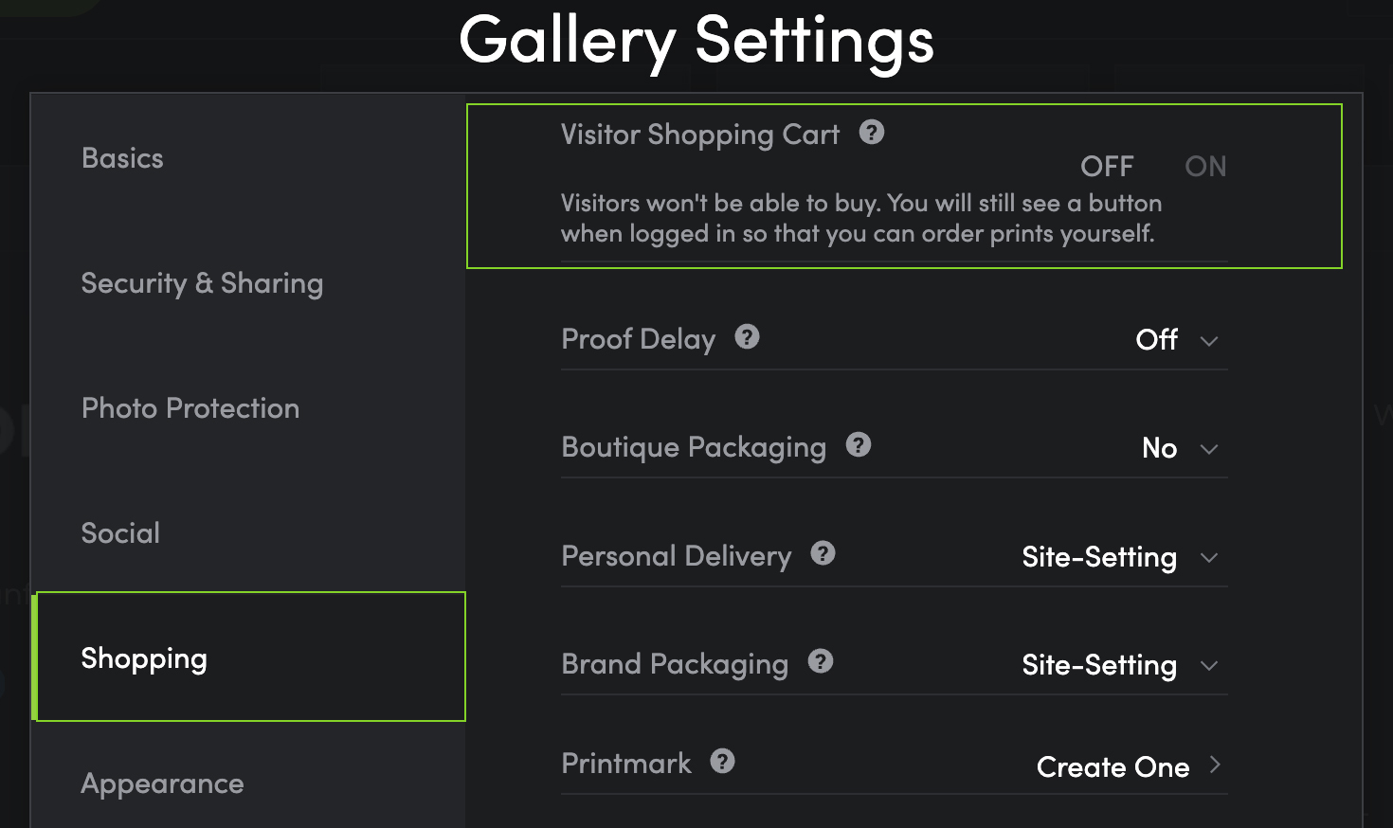Open Personal Delivery Site-Setting dropdown

pyautogui.click(x=1120, y=557)
